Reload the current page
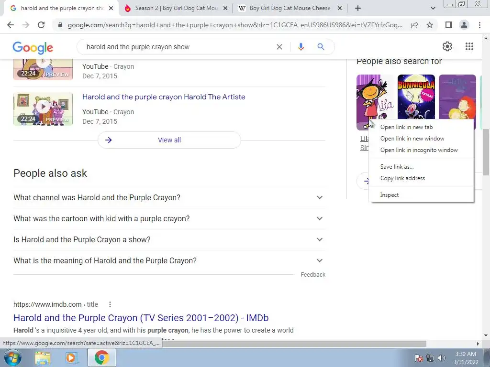This screenshot has height=367, width=490. [x=41, y=25]
